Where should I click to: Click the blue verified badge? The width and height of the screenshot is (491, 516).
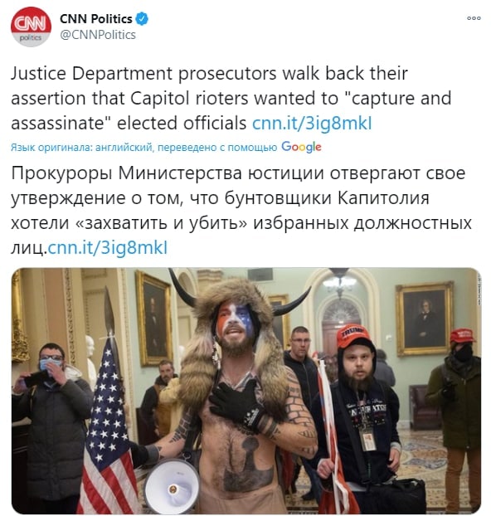click(142, 19)
